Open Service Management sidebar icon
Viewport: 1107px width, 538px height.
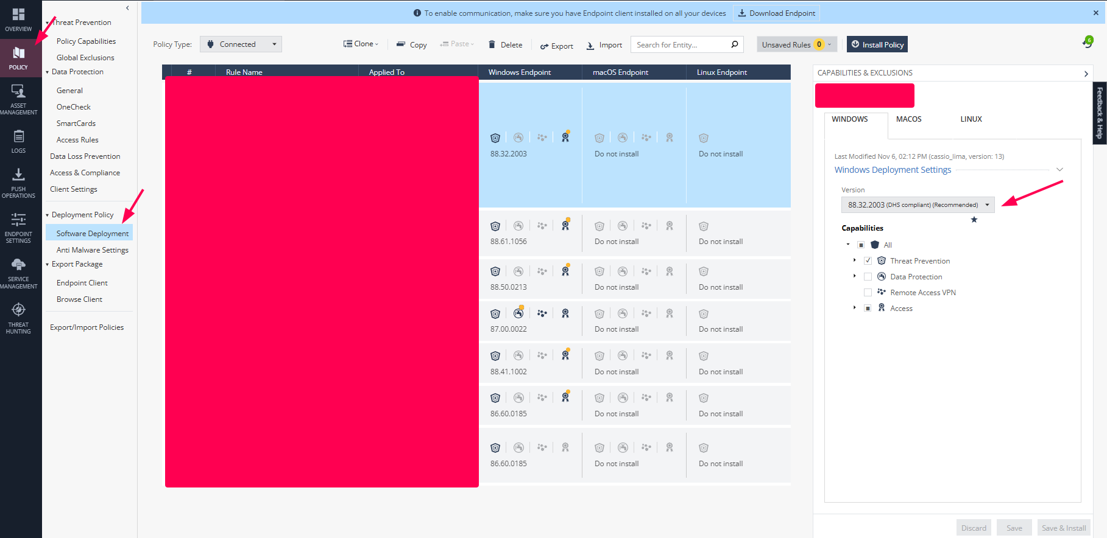(18, 265)
